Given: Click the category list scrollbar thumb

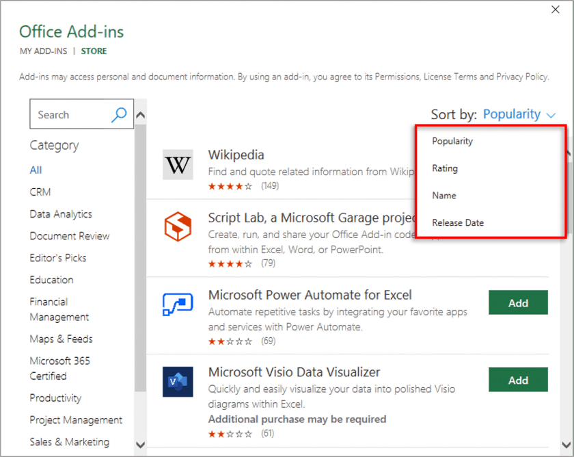Looking at the screenshot, I should pyautogui.click(x=141, y=259).
